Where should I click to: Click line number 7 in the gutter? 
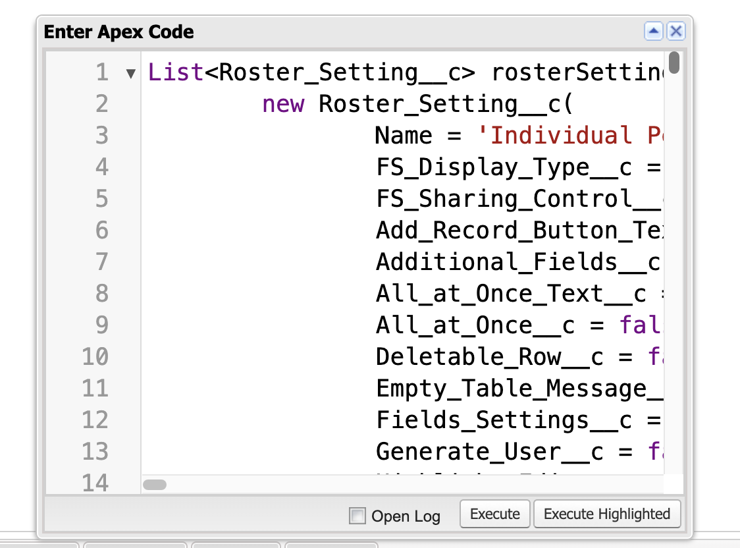pyautogui.click(x=102, y=262)
